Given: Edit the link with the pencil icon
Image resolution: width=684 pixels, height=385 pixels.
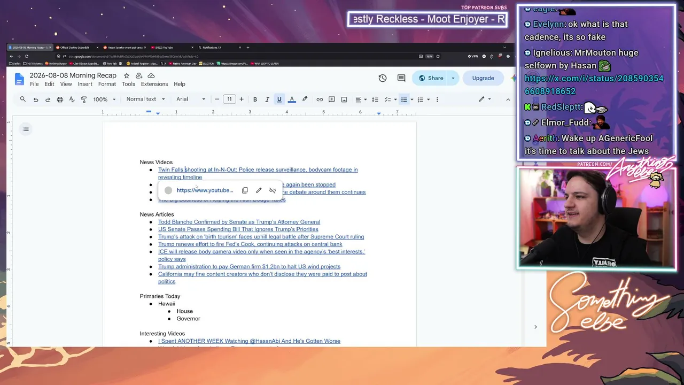Looking at the screenshot, I should coord(259,190).
